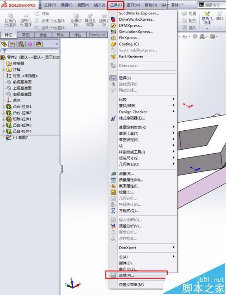This screenshot has height=295, width=226.
Task: Switch to the 钣金 tab
Action: (43, 35)
